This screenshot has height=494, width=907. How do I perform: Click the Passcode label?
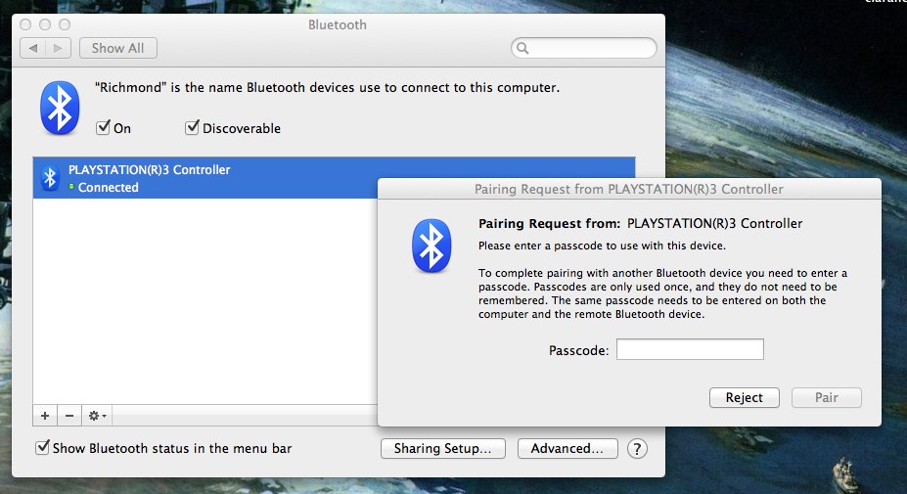[578, 350]
